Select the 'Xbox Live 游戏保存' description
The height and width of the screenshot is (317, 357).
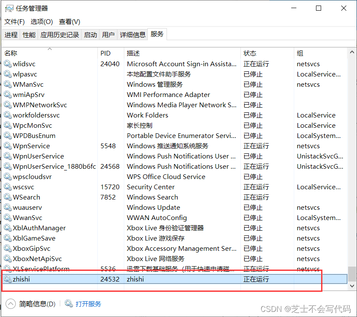pos(155,238)
